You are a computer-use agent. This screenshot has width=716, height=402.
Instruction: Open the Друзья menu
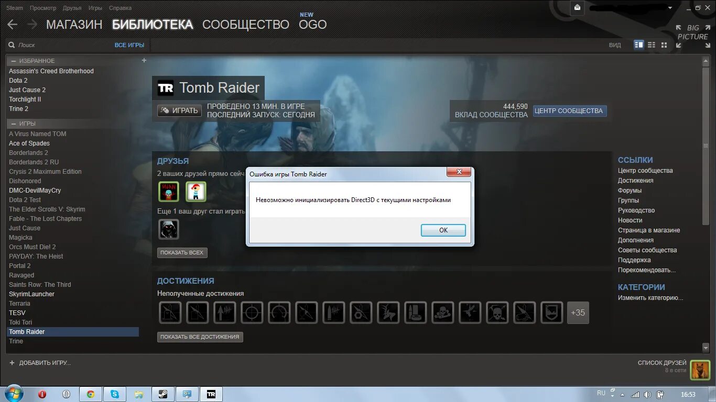[72, 8]
